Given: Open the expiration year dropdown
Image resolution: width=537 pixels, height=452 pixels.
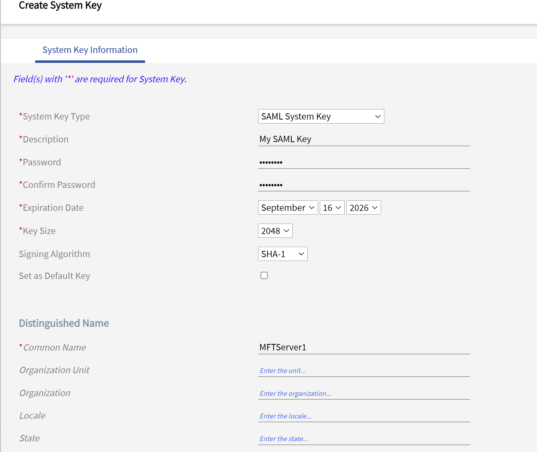Looking at the screenshot, I should point(363,208).
